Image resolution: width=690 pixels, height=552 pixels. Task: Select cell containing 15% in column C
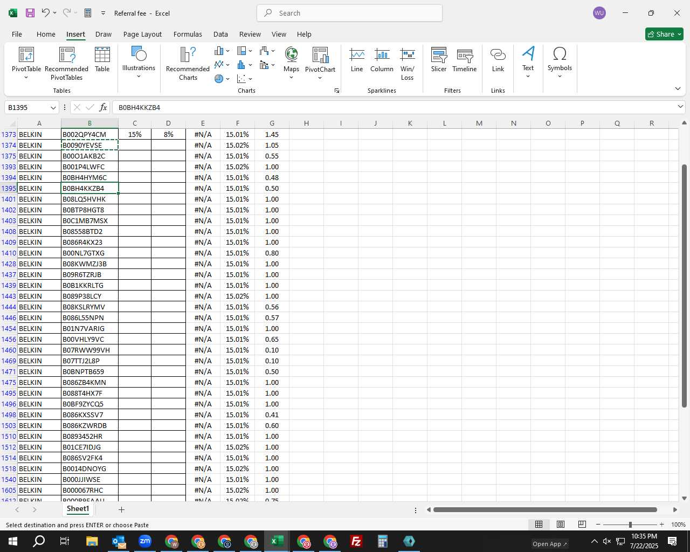[135, 134]
